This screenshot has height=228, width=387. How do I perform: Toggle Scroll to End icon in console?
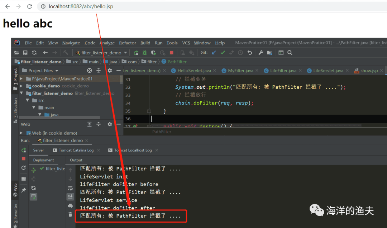(70, 197)
